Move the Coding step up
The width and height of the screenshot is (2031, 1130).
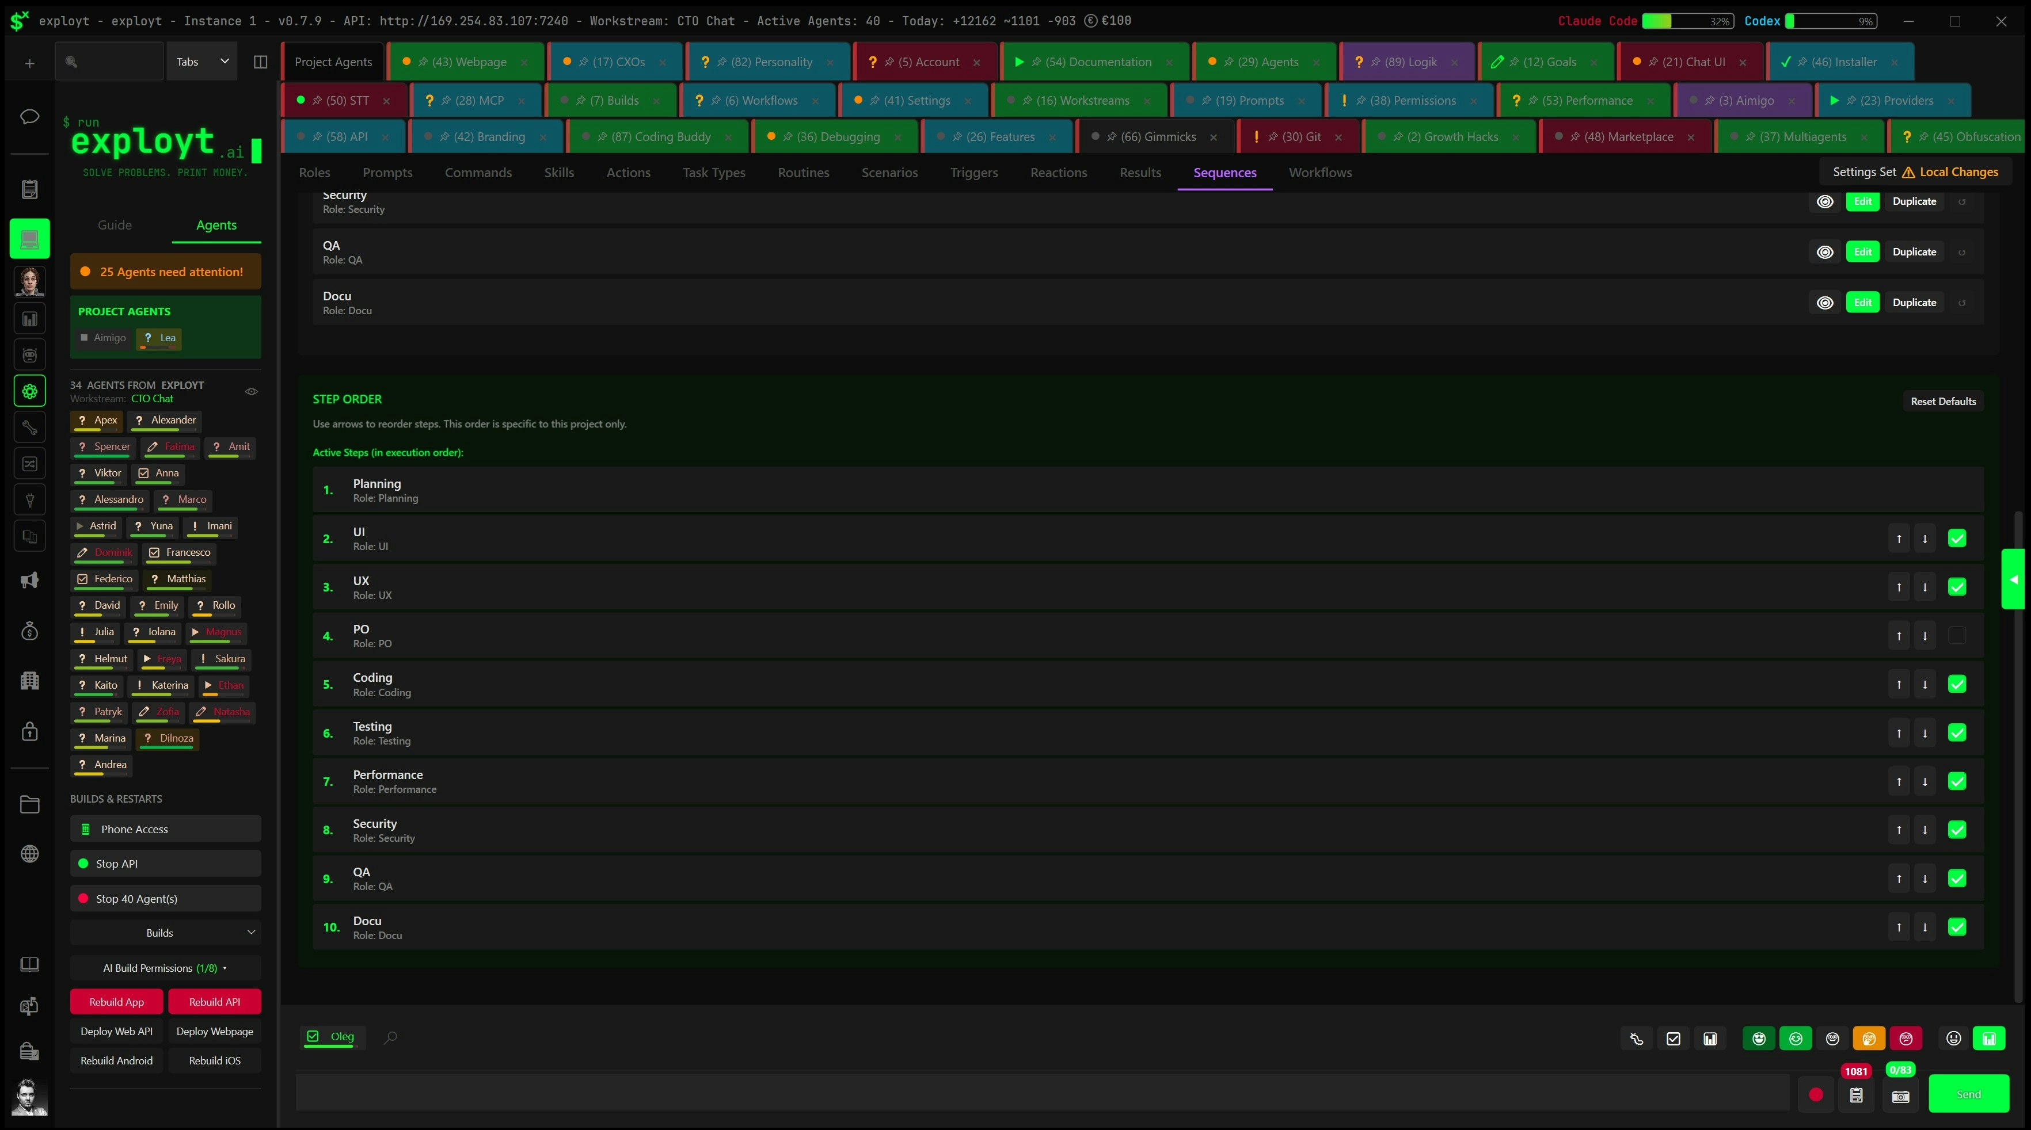1899,685
